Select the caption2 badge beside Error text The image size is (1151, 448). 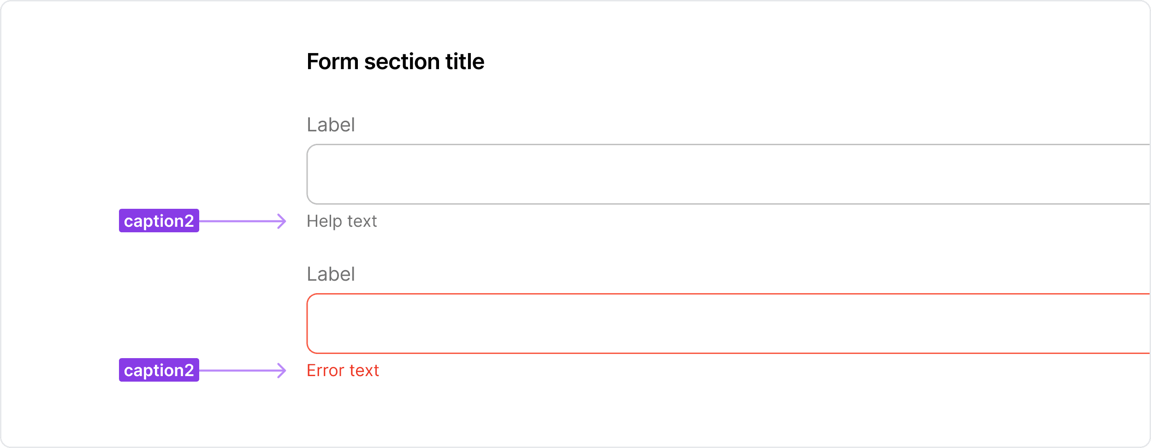[159, 370]
